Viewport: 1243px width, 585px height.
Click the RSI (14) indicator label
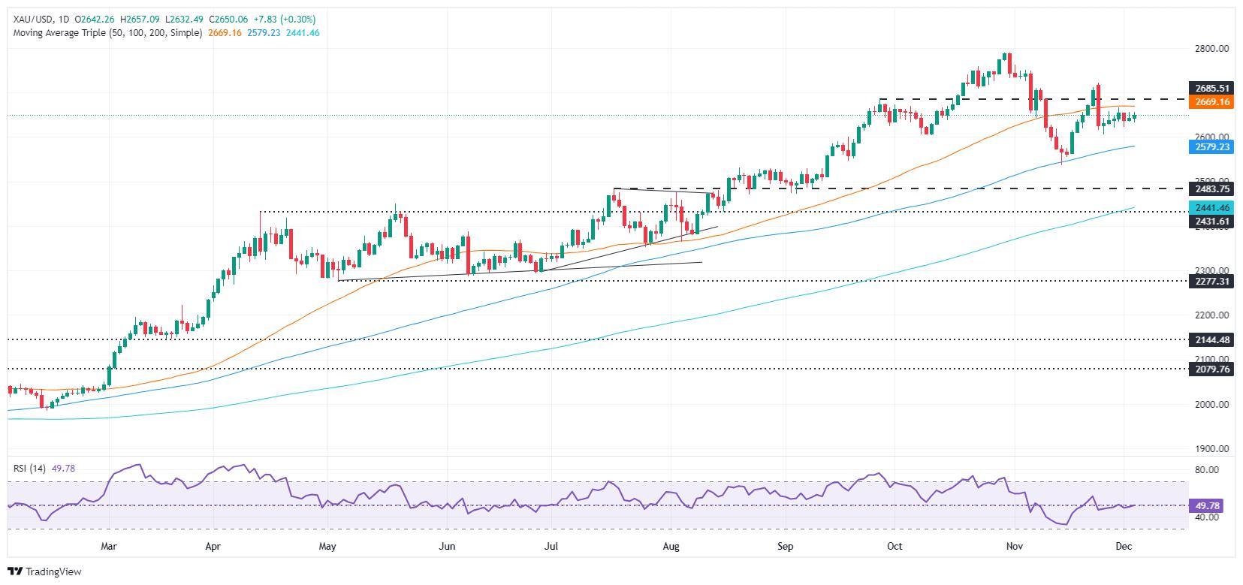[30, 468]
